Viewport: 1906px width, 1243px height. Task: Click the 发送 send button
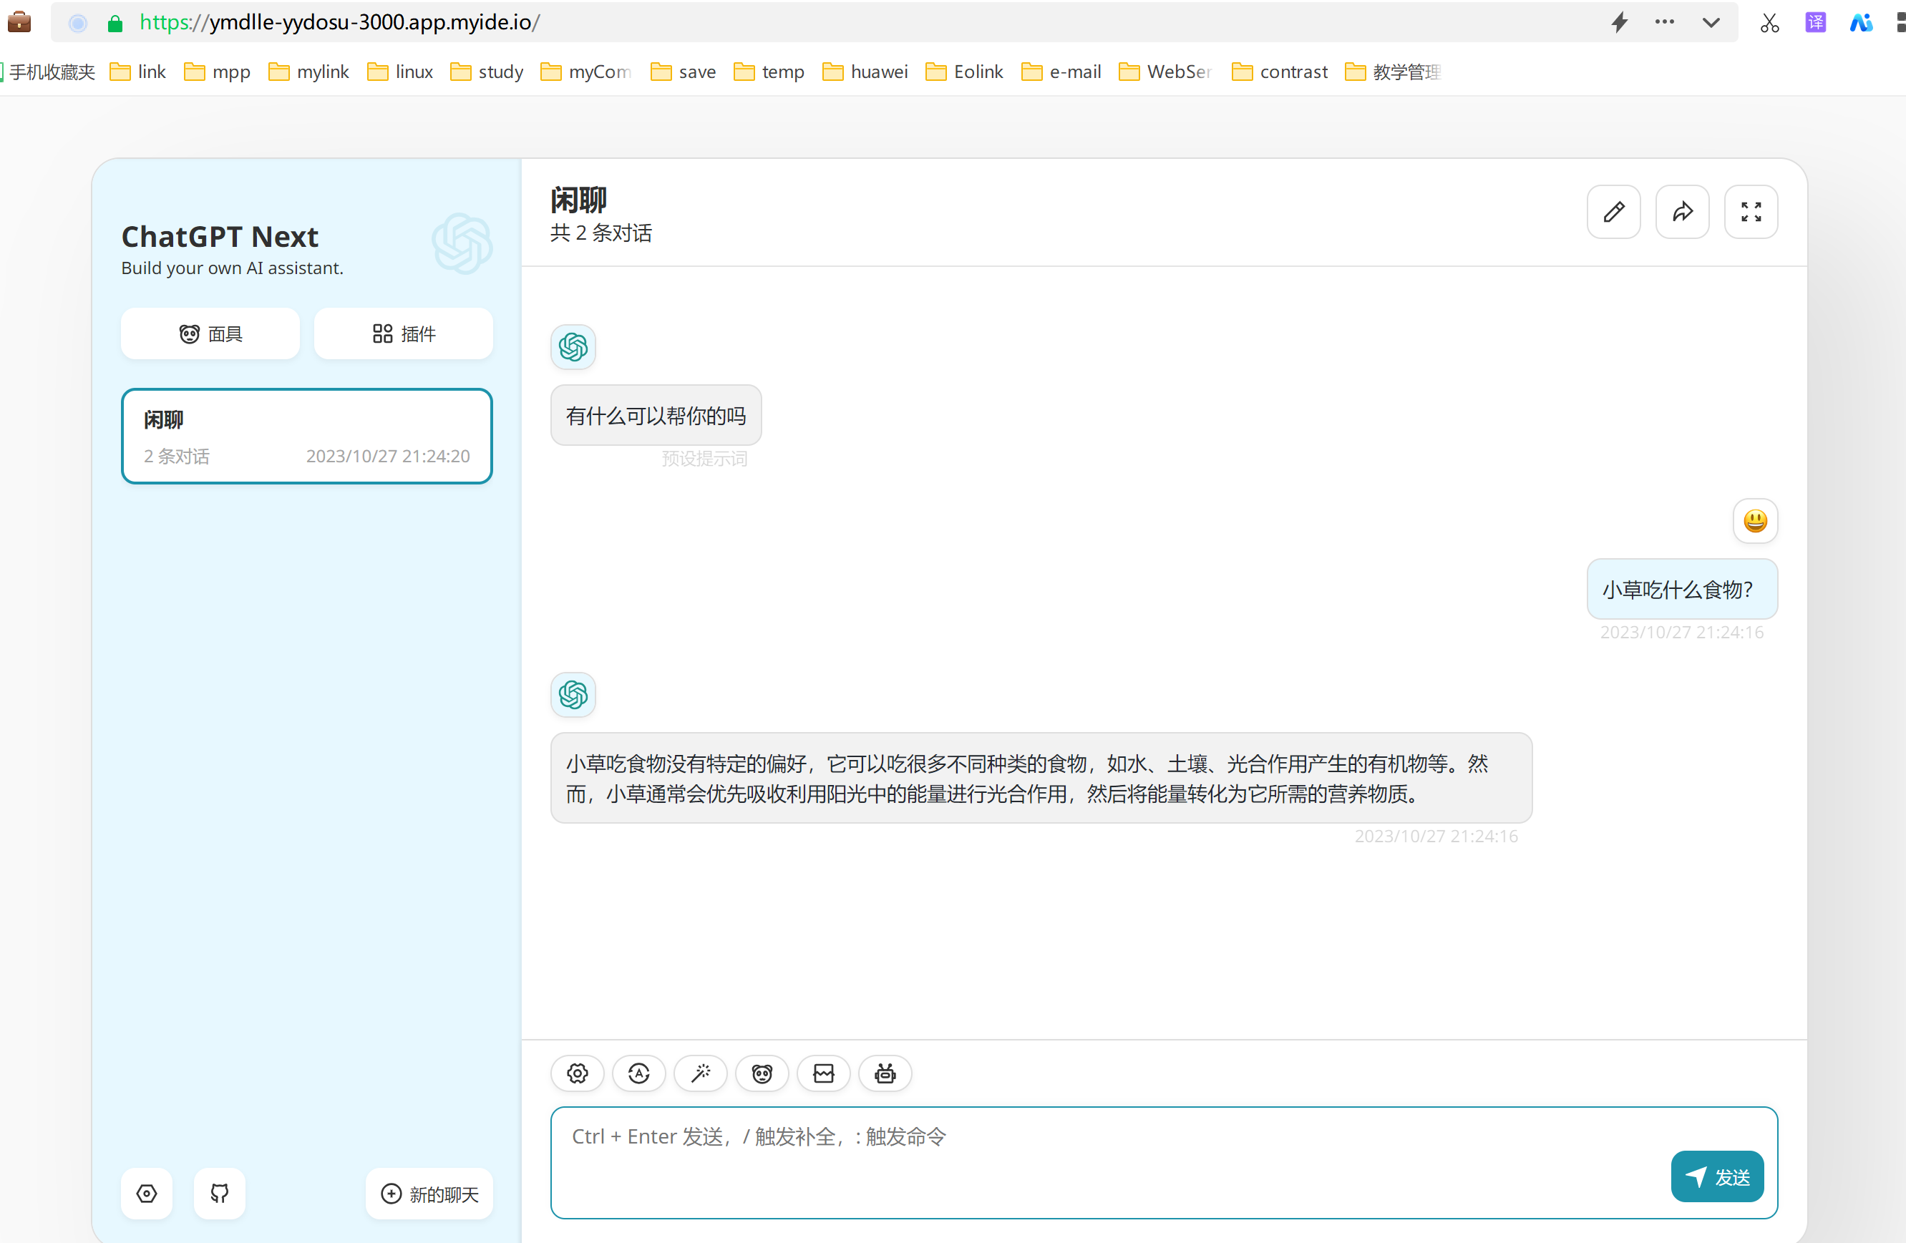(1717, 1176)
